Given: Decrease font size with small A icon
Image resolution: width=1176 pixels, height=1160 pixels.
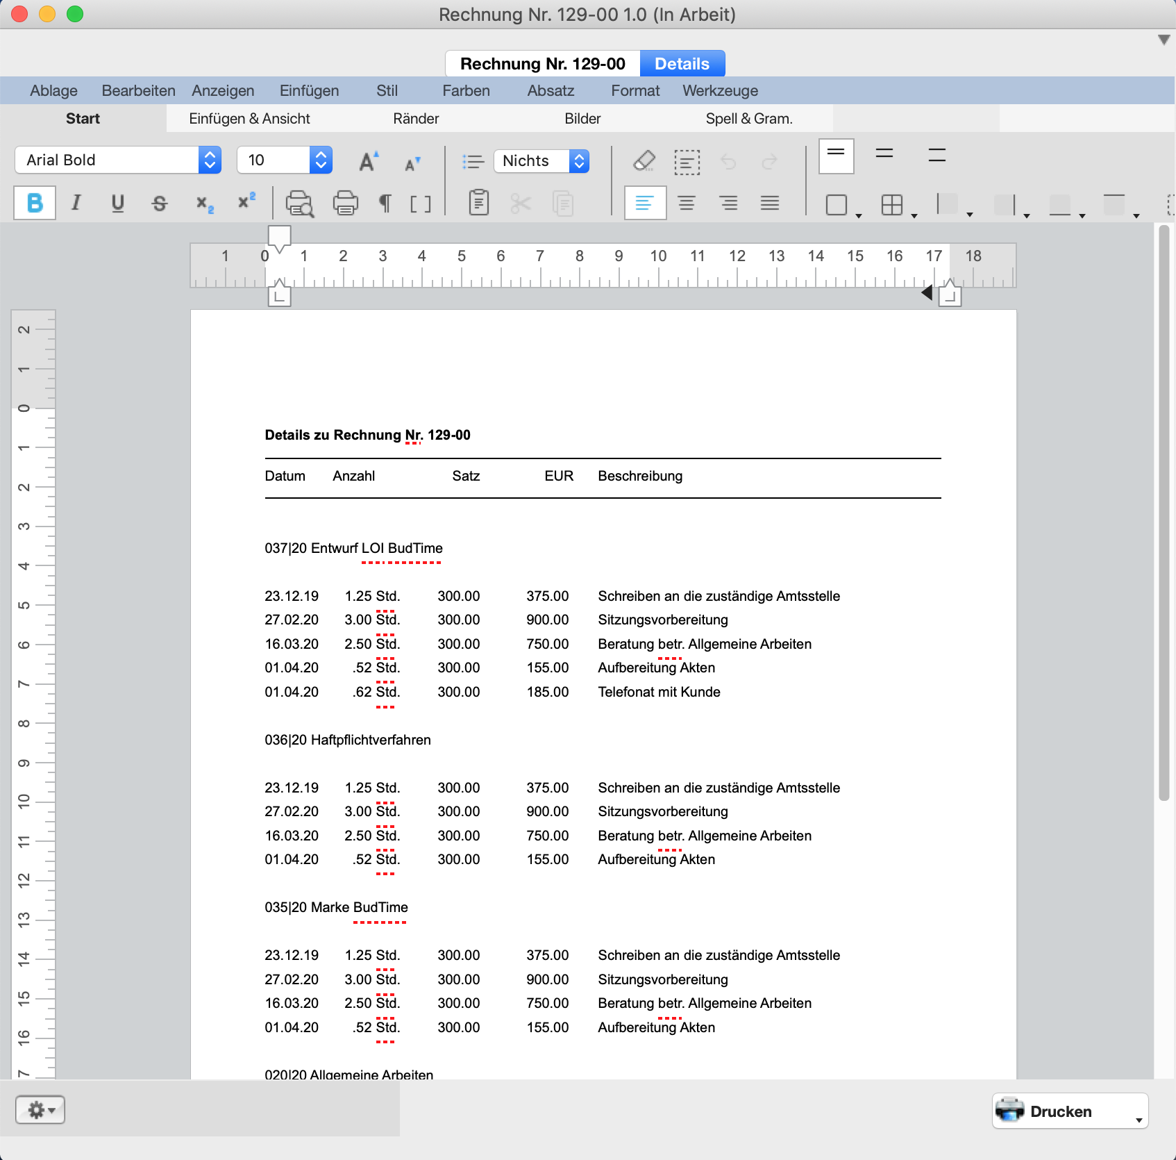Looking at the screenshot, I should [412, 164].
